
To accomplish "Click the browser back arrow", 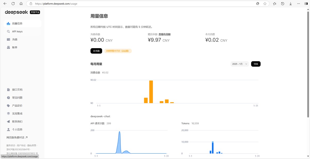I will [5, 4].
